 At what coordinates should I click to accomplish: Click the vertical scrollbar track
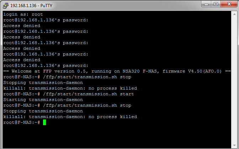coord(234,80)
